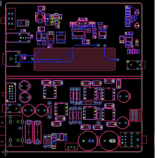Click the six-hole connector footprint at top-left

pos(11,19)
